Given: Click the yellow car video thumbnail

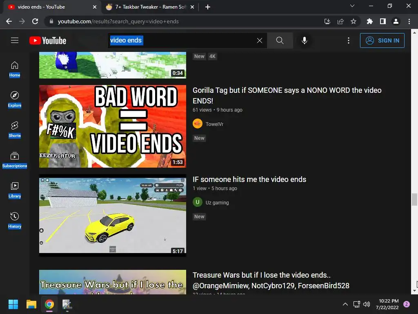Looking at the screenshot, I should point(113,215).
